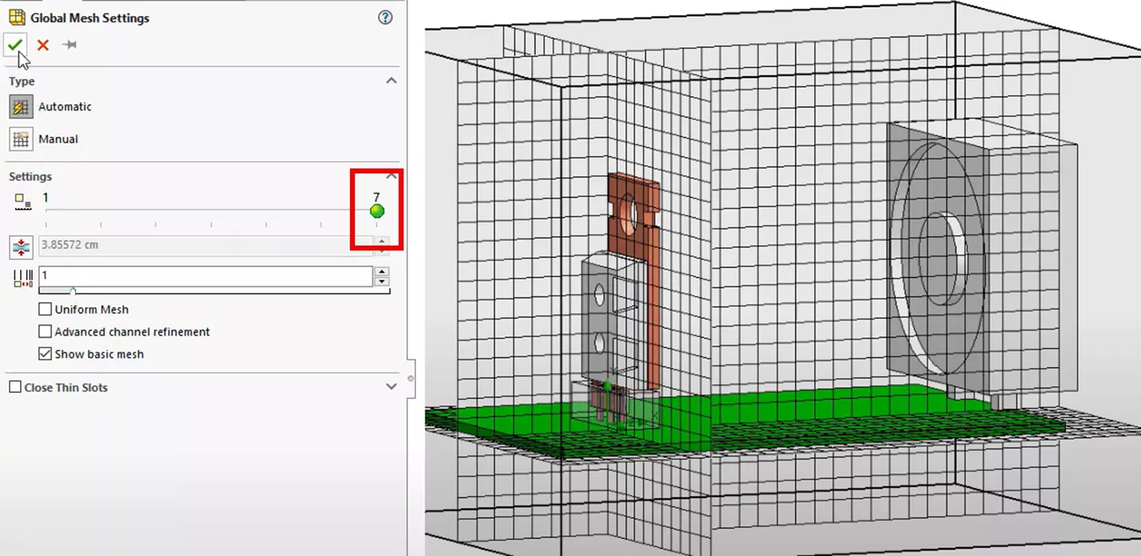Click the ratio factor icon
Viewport: 1141px width, 556px height.
[x=21, y=278]
